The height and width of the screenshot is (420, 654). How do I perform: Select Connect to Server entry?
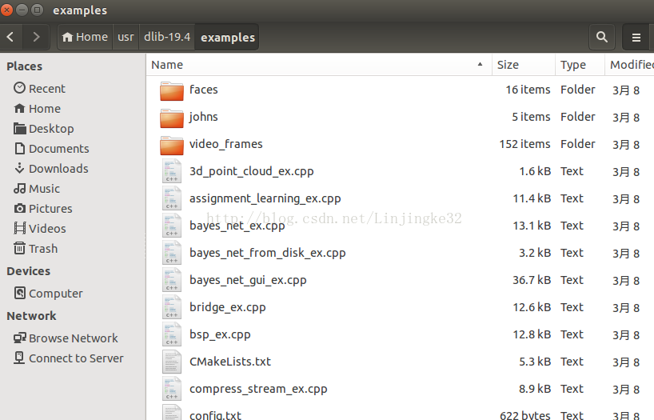76,358
